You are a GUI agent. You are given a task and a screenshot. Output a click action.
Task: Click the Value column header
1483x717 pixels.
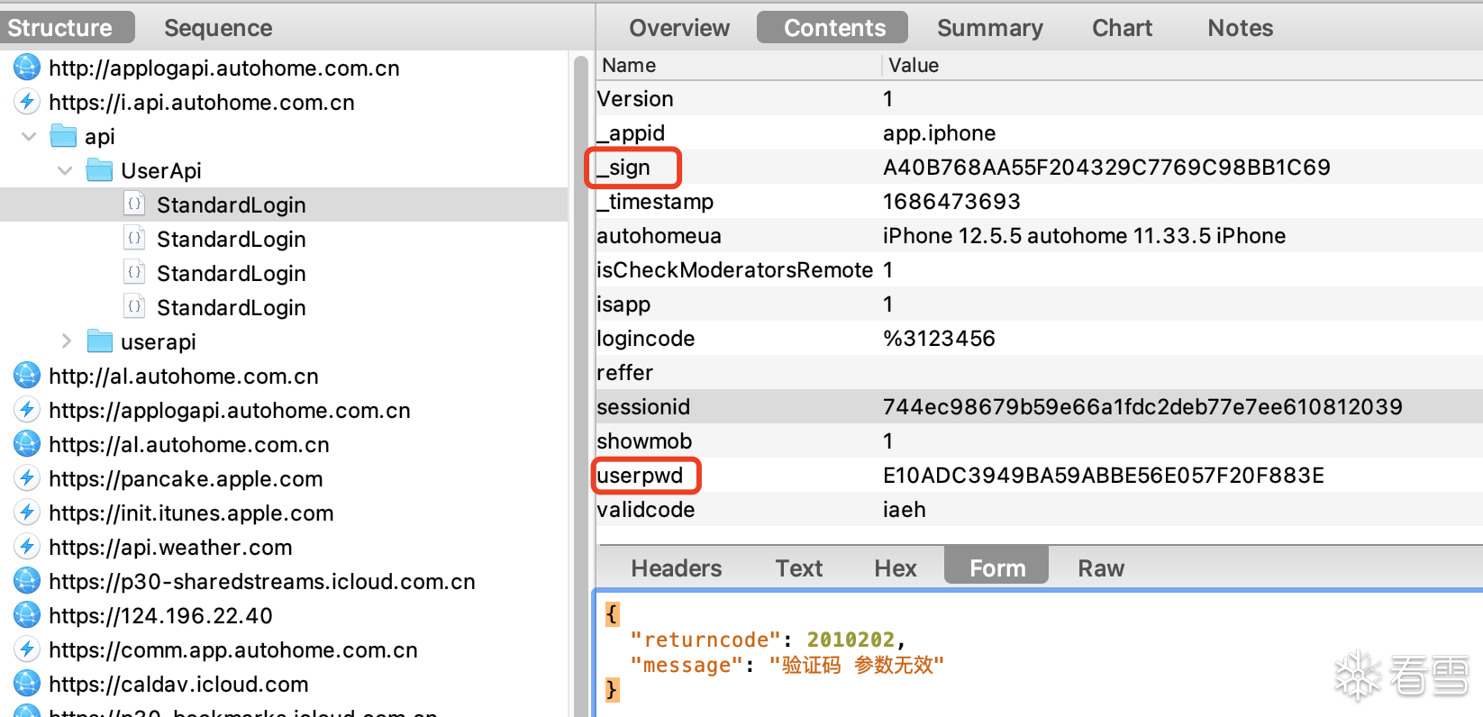click(x=914, y=65)
